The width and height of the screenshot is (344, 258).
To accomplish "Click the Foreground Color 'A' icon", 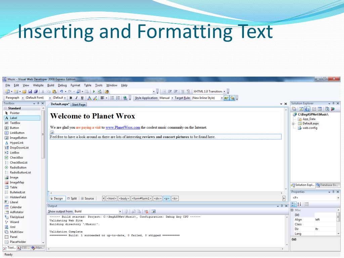I will coord(89,98).
